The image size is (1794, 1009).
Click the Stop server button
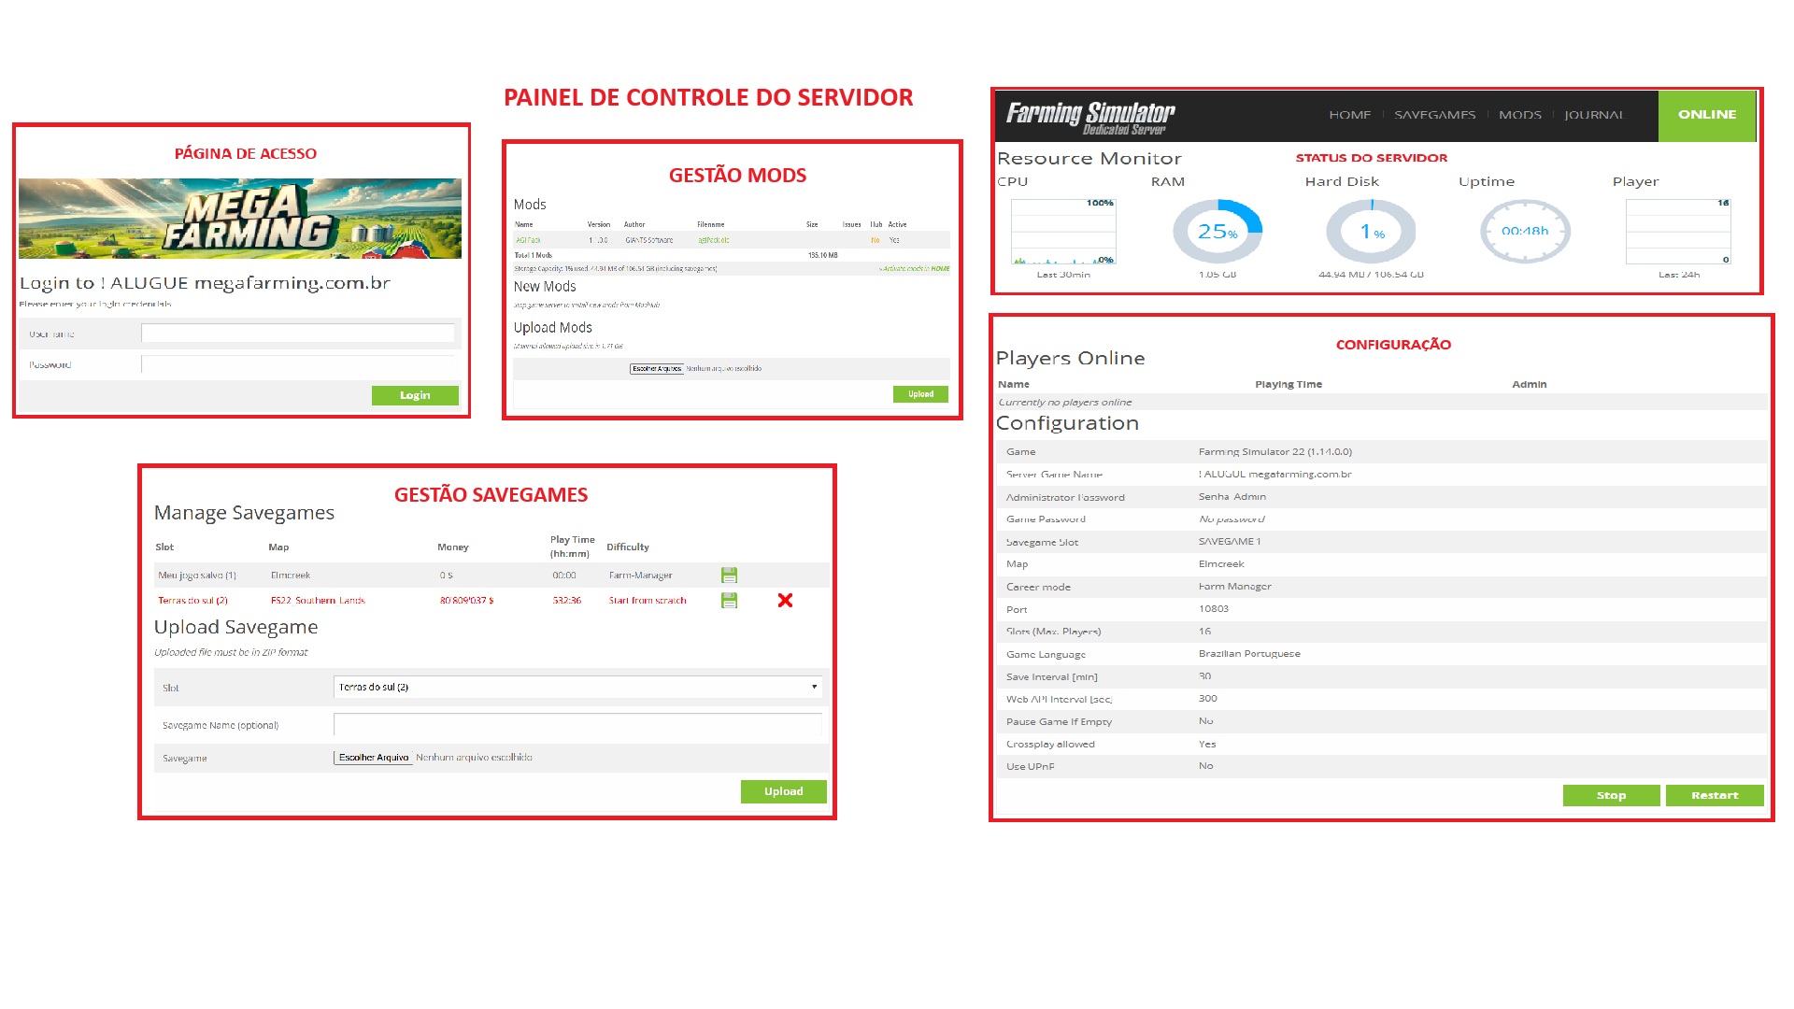pos(1611,795)
